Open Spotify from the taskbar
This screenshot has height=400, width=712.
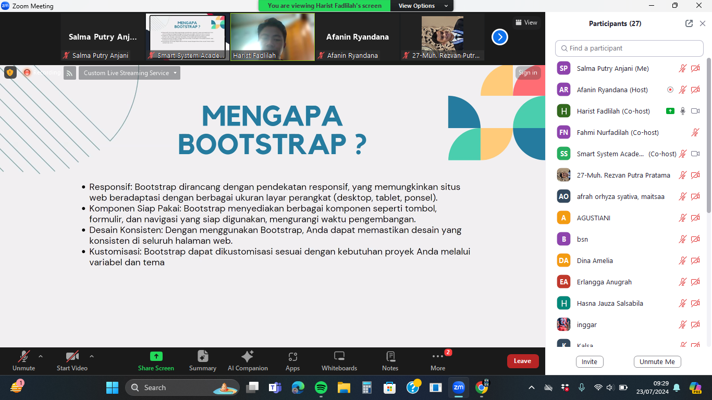(321, 387)
